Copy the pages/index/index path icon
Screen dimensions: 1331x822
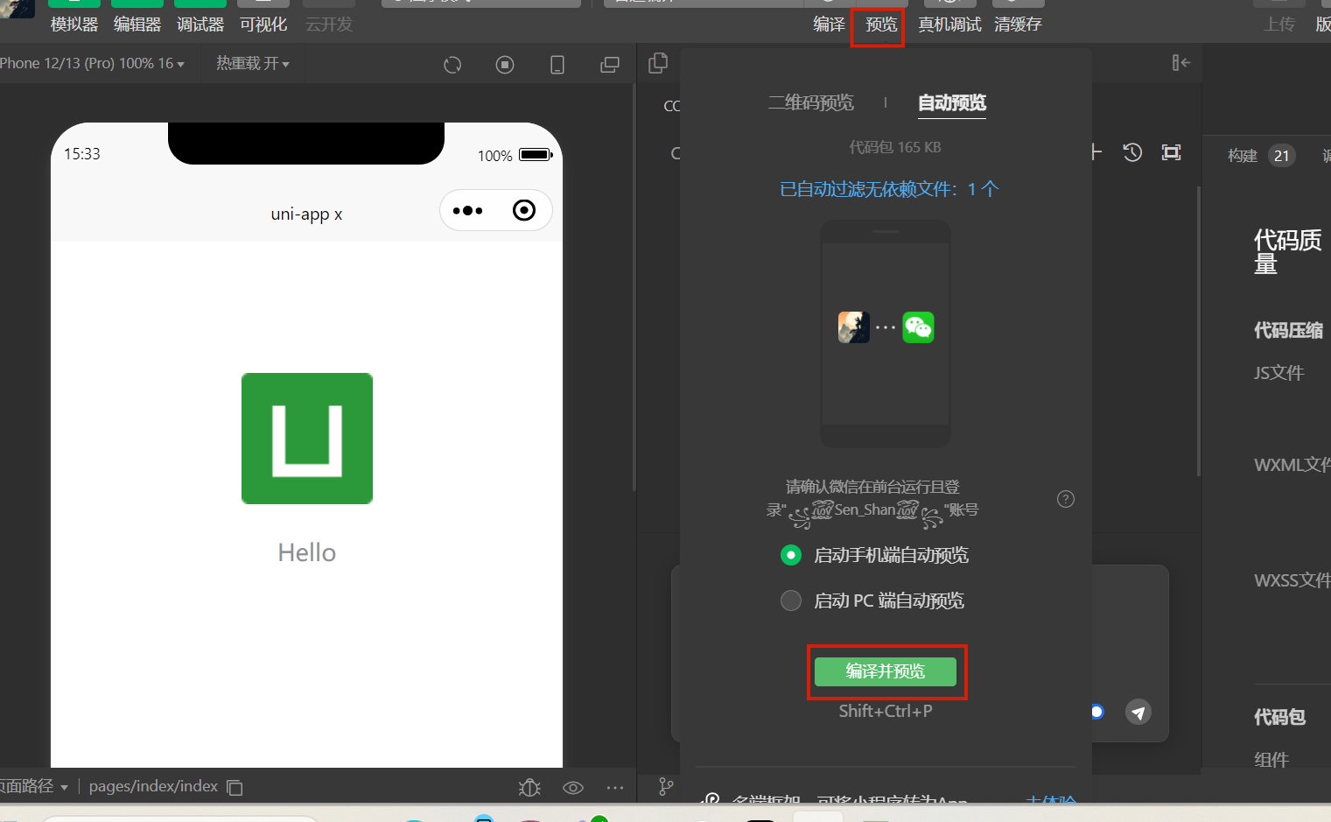click(235, 787)
